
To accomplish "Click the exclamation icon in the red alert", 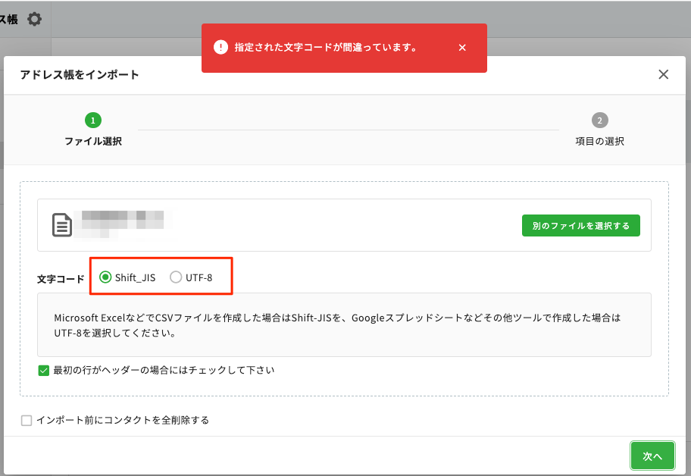I will pos(220,48).
